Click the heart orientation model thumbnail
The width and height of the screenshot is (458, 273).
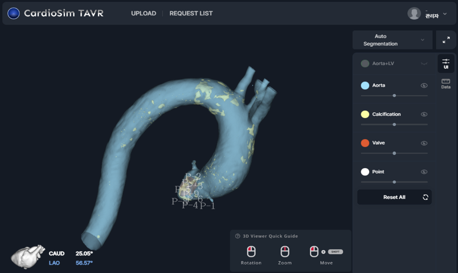click(x=28, y=256)
